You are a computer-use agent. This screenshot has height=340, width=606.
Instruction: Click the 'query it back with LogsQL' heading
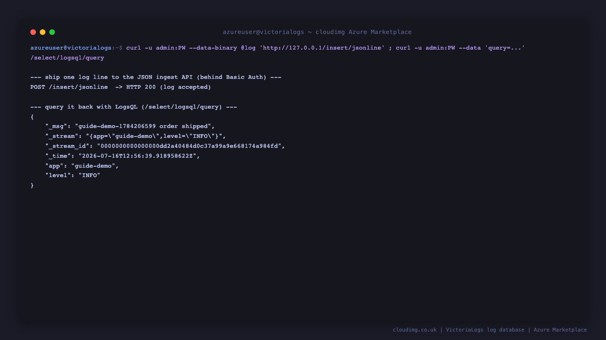pos(134,107)
